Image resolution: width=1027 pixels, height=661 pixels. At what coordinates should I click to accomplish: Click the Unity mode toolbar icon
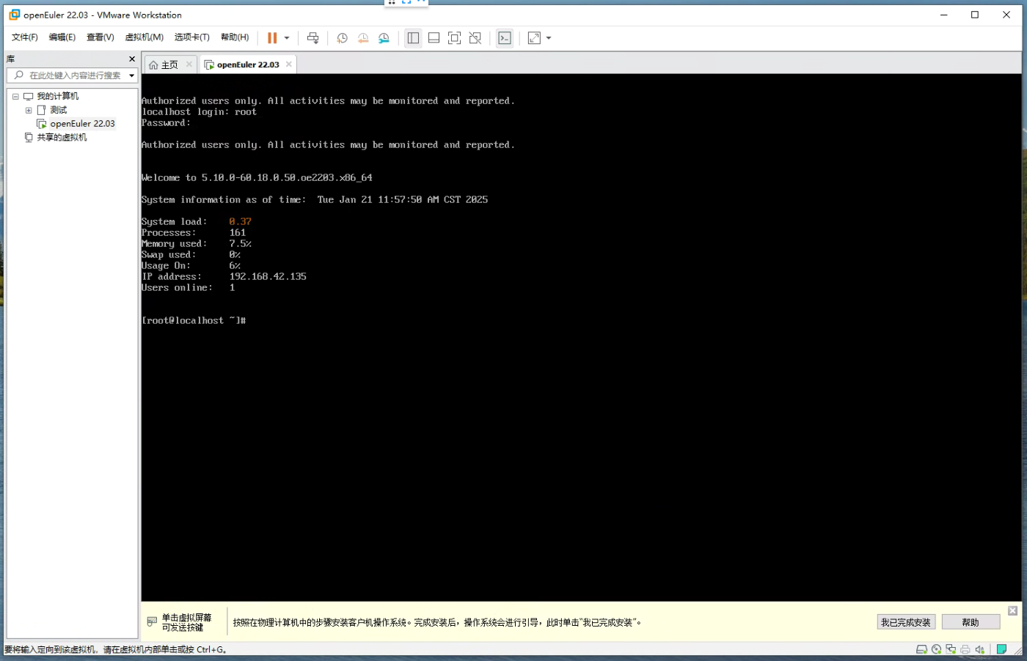coord(475,38)
